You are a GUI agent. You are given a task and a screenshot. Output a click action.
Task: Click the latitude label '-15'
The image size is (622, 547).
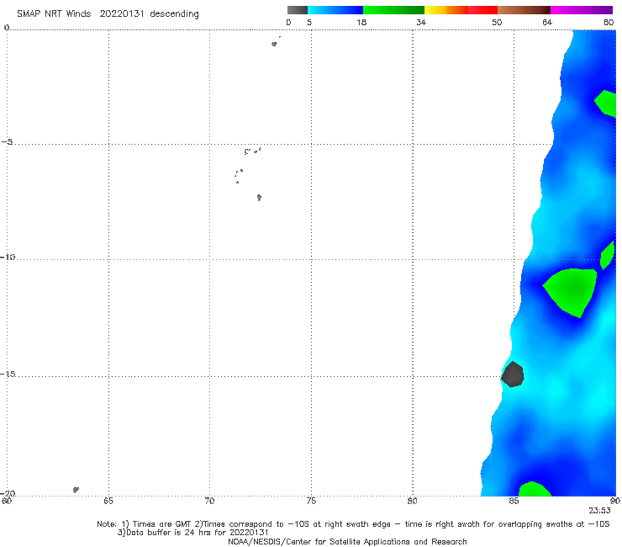pos(8,374)
